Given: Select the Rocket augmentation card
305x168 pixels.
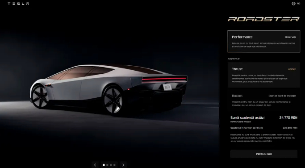Looking at the screenshot, I should pyautogui.click(x=264, y=100).
